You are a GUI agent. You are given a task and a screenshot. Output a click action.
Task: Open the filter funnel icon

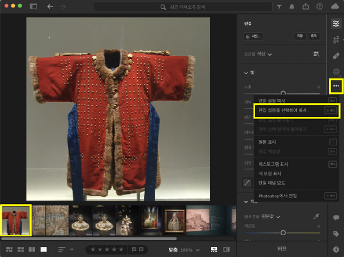tap(279, 7)
